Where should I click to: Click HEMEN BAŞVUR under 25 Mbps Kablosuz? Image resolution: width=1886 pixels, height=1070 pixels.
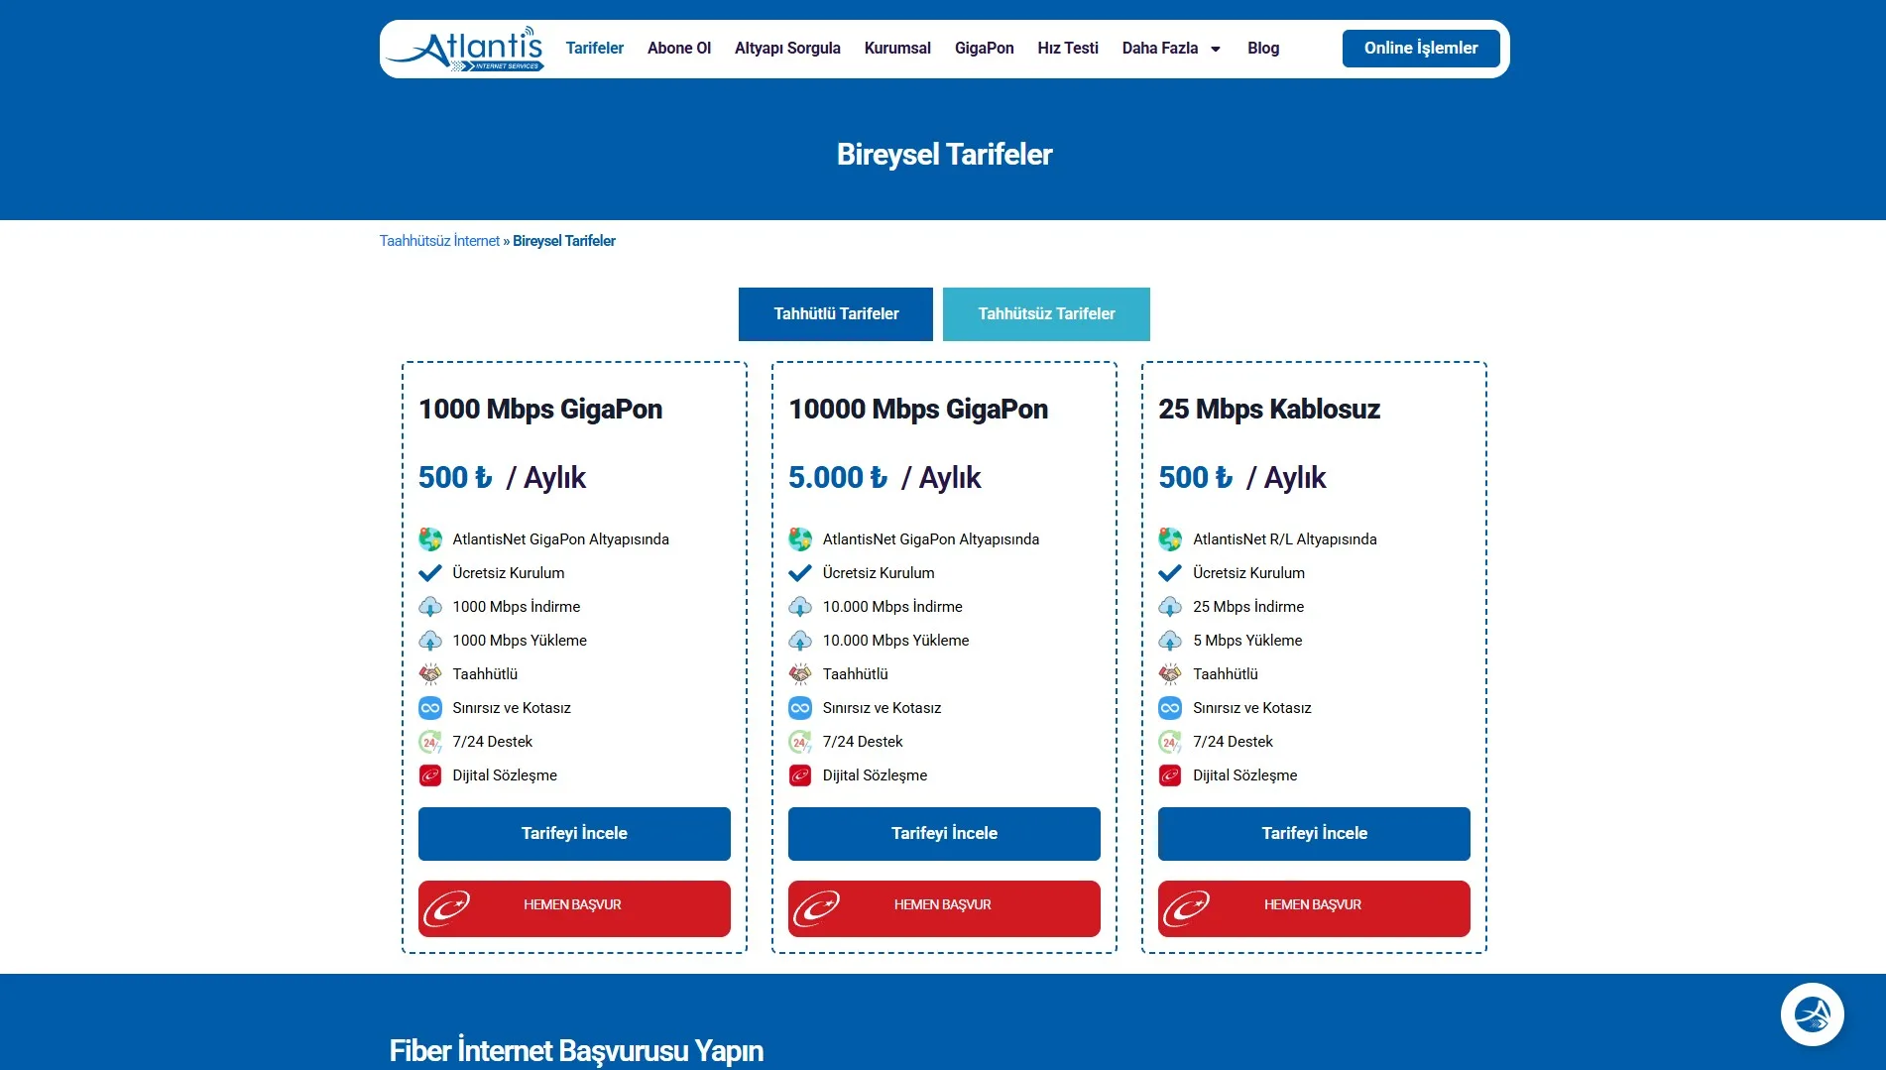1314,908
